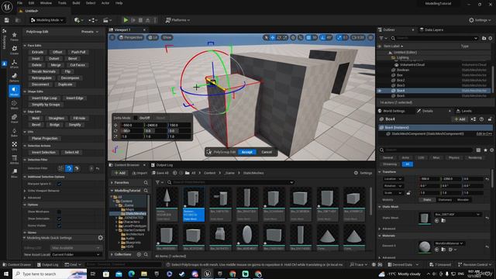Click Planar Projection button

[45, 139]
